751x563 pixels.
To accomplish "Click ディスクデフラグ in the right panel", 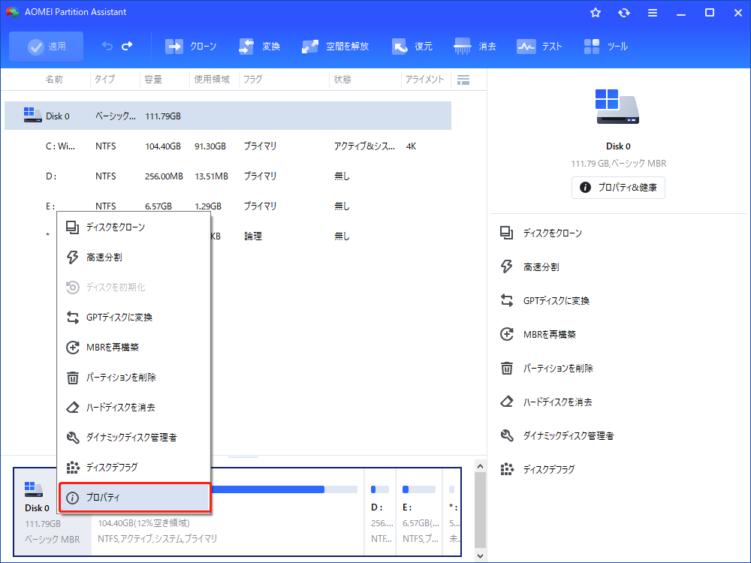I will pyautogui.click(x=538, y=469).
